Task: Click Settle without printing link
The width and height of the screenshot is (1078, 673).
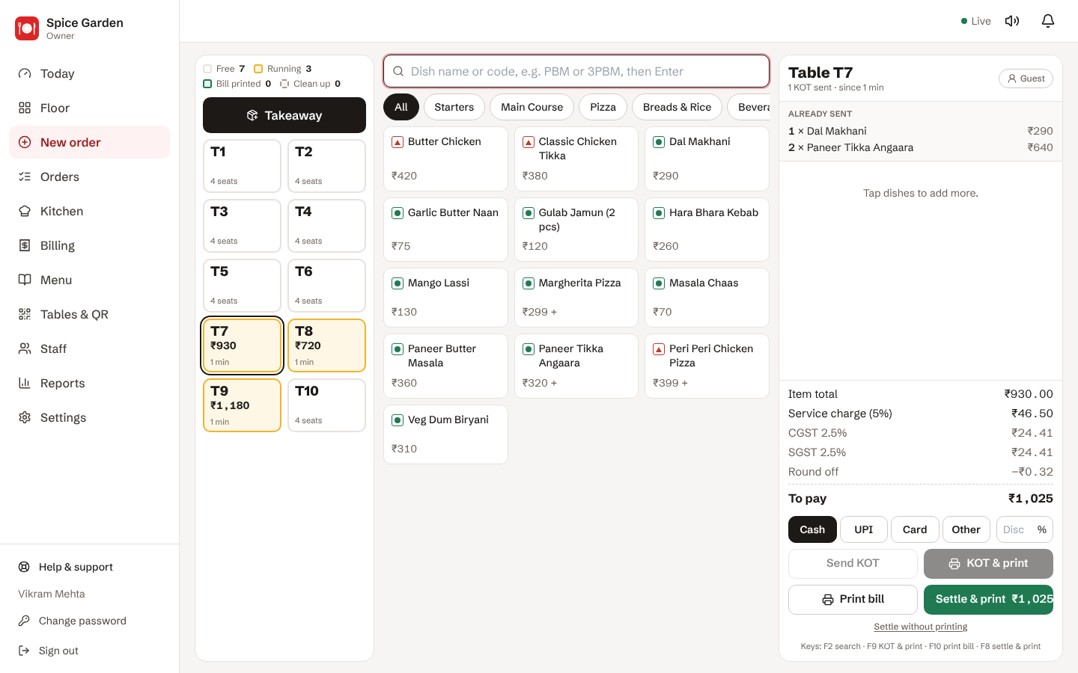Action: pos(921,627)
